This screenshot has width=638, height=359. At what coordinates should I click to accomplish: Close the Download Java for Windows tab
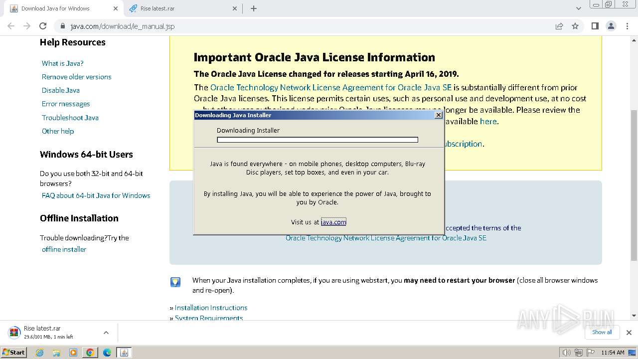(116, 8)
